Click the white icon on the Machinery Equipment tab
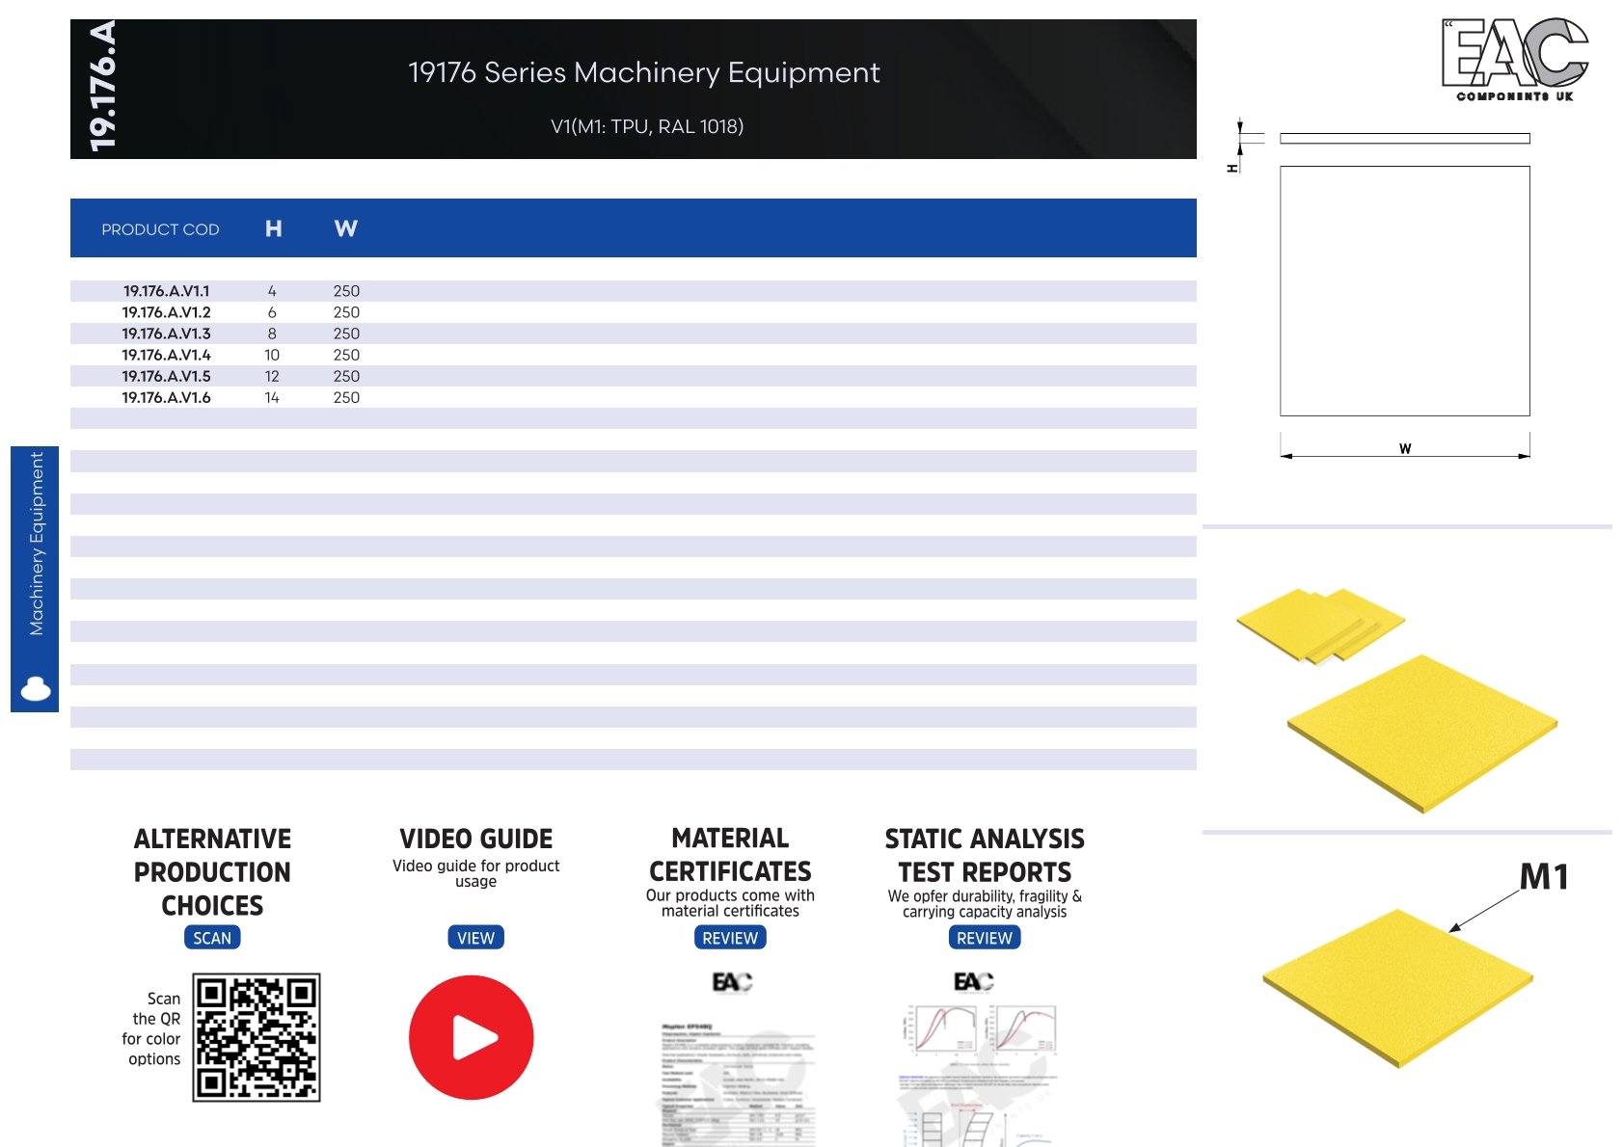1623x1147 pixels. pyautogui.click(x=36, y=688)
